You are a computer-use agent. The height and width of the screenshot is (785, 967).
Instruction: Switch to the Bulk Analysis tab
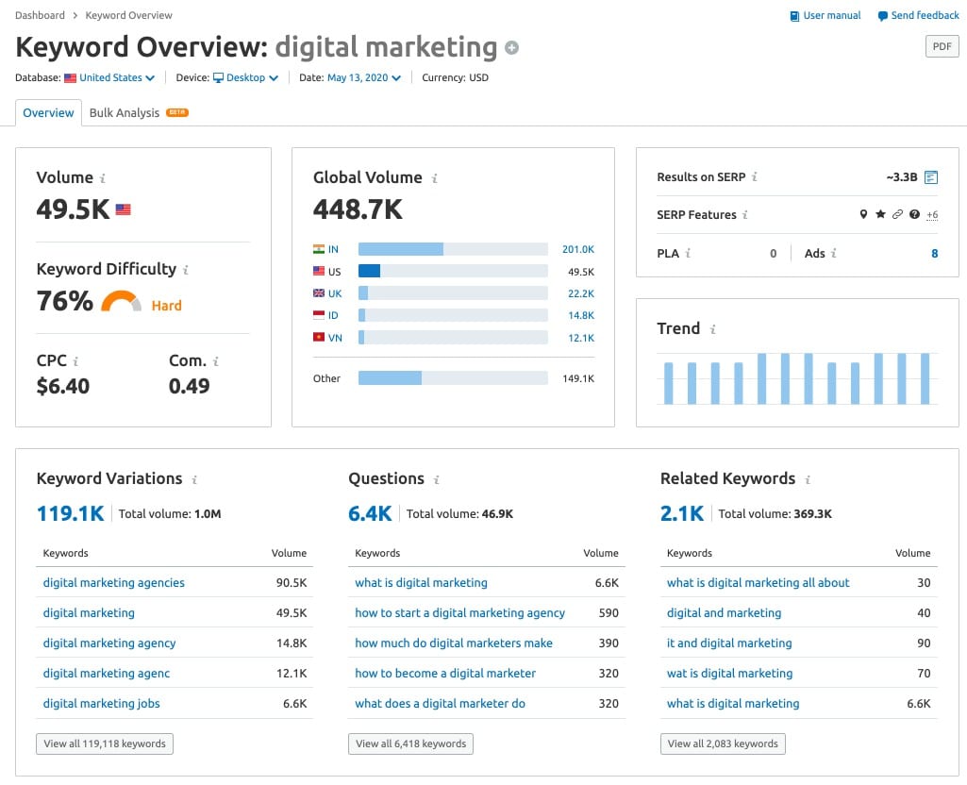(124, 112)
